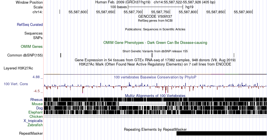Click the RefSeq Curated track label
The width and height of the screenshot is (267, 140).
[30, 24]
